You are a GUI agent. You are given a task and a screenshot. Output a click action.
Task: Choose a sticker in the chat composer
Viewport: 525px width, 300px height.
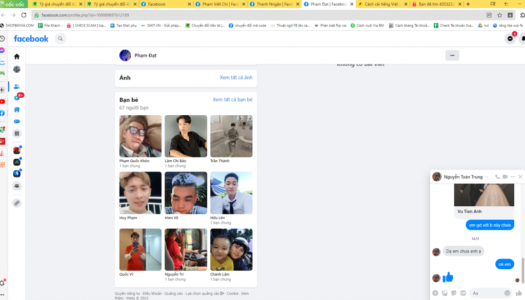454,293
